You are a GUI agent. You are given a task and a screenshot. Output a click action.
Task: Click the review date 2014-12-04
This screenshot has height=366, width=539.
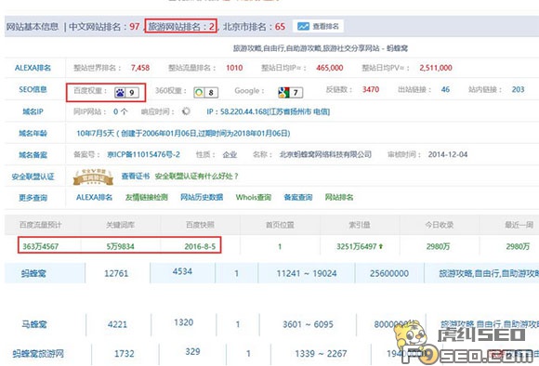click(x=448, y=154)
